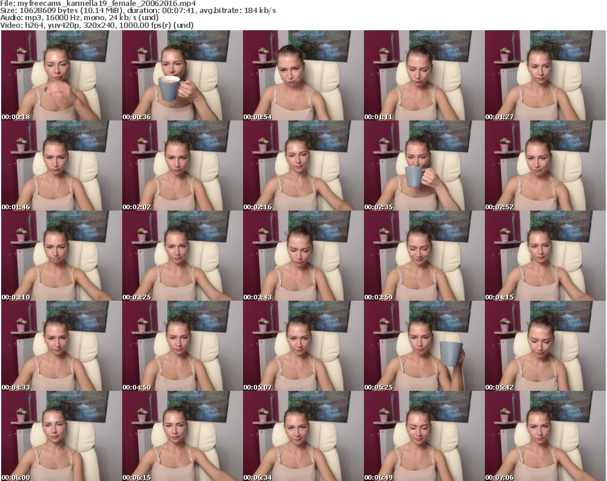This screenshot has height=481, width=607.
Task: Select the thumbnail frame at 00:06:15
Action: coord(183,436)
